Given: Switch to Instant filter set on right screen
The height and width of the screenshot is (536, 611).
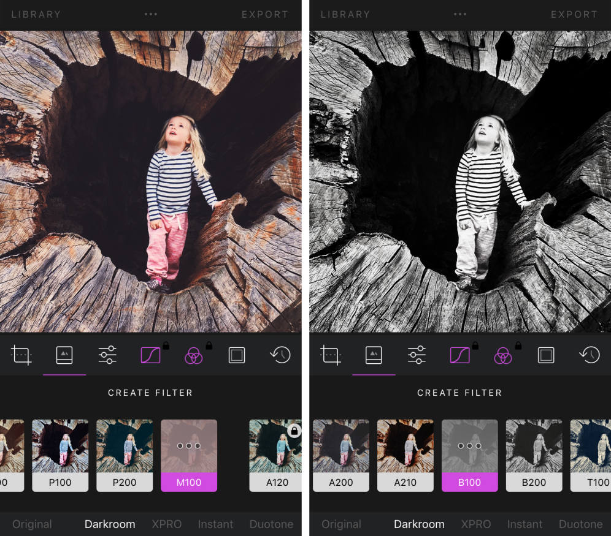Looking at the screenshot, I should [525, 524].
